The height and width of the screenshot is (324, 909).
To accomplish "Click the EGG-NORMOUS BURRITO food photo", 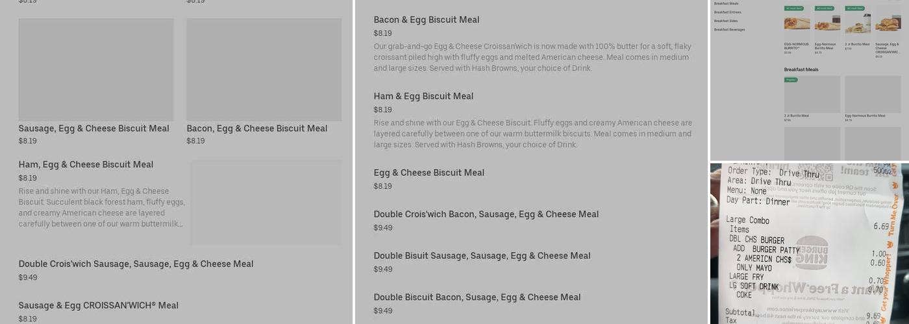I will click(x=797, y=24).
